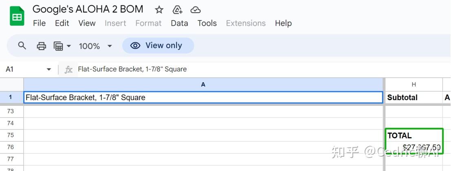451x171 pixels.
Task: Open the Tools menu
Action: click(207, 23)
